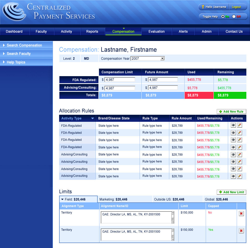Expand Search Compensation in the sidebar

24,45
